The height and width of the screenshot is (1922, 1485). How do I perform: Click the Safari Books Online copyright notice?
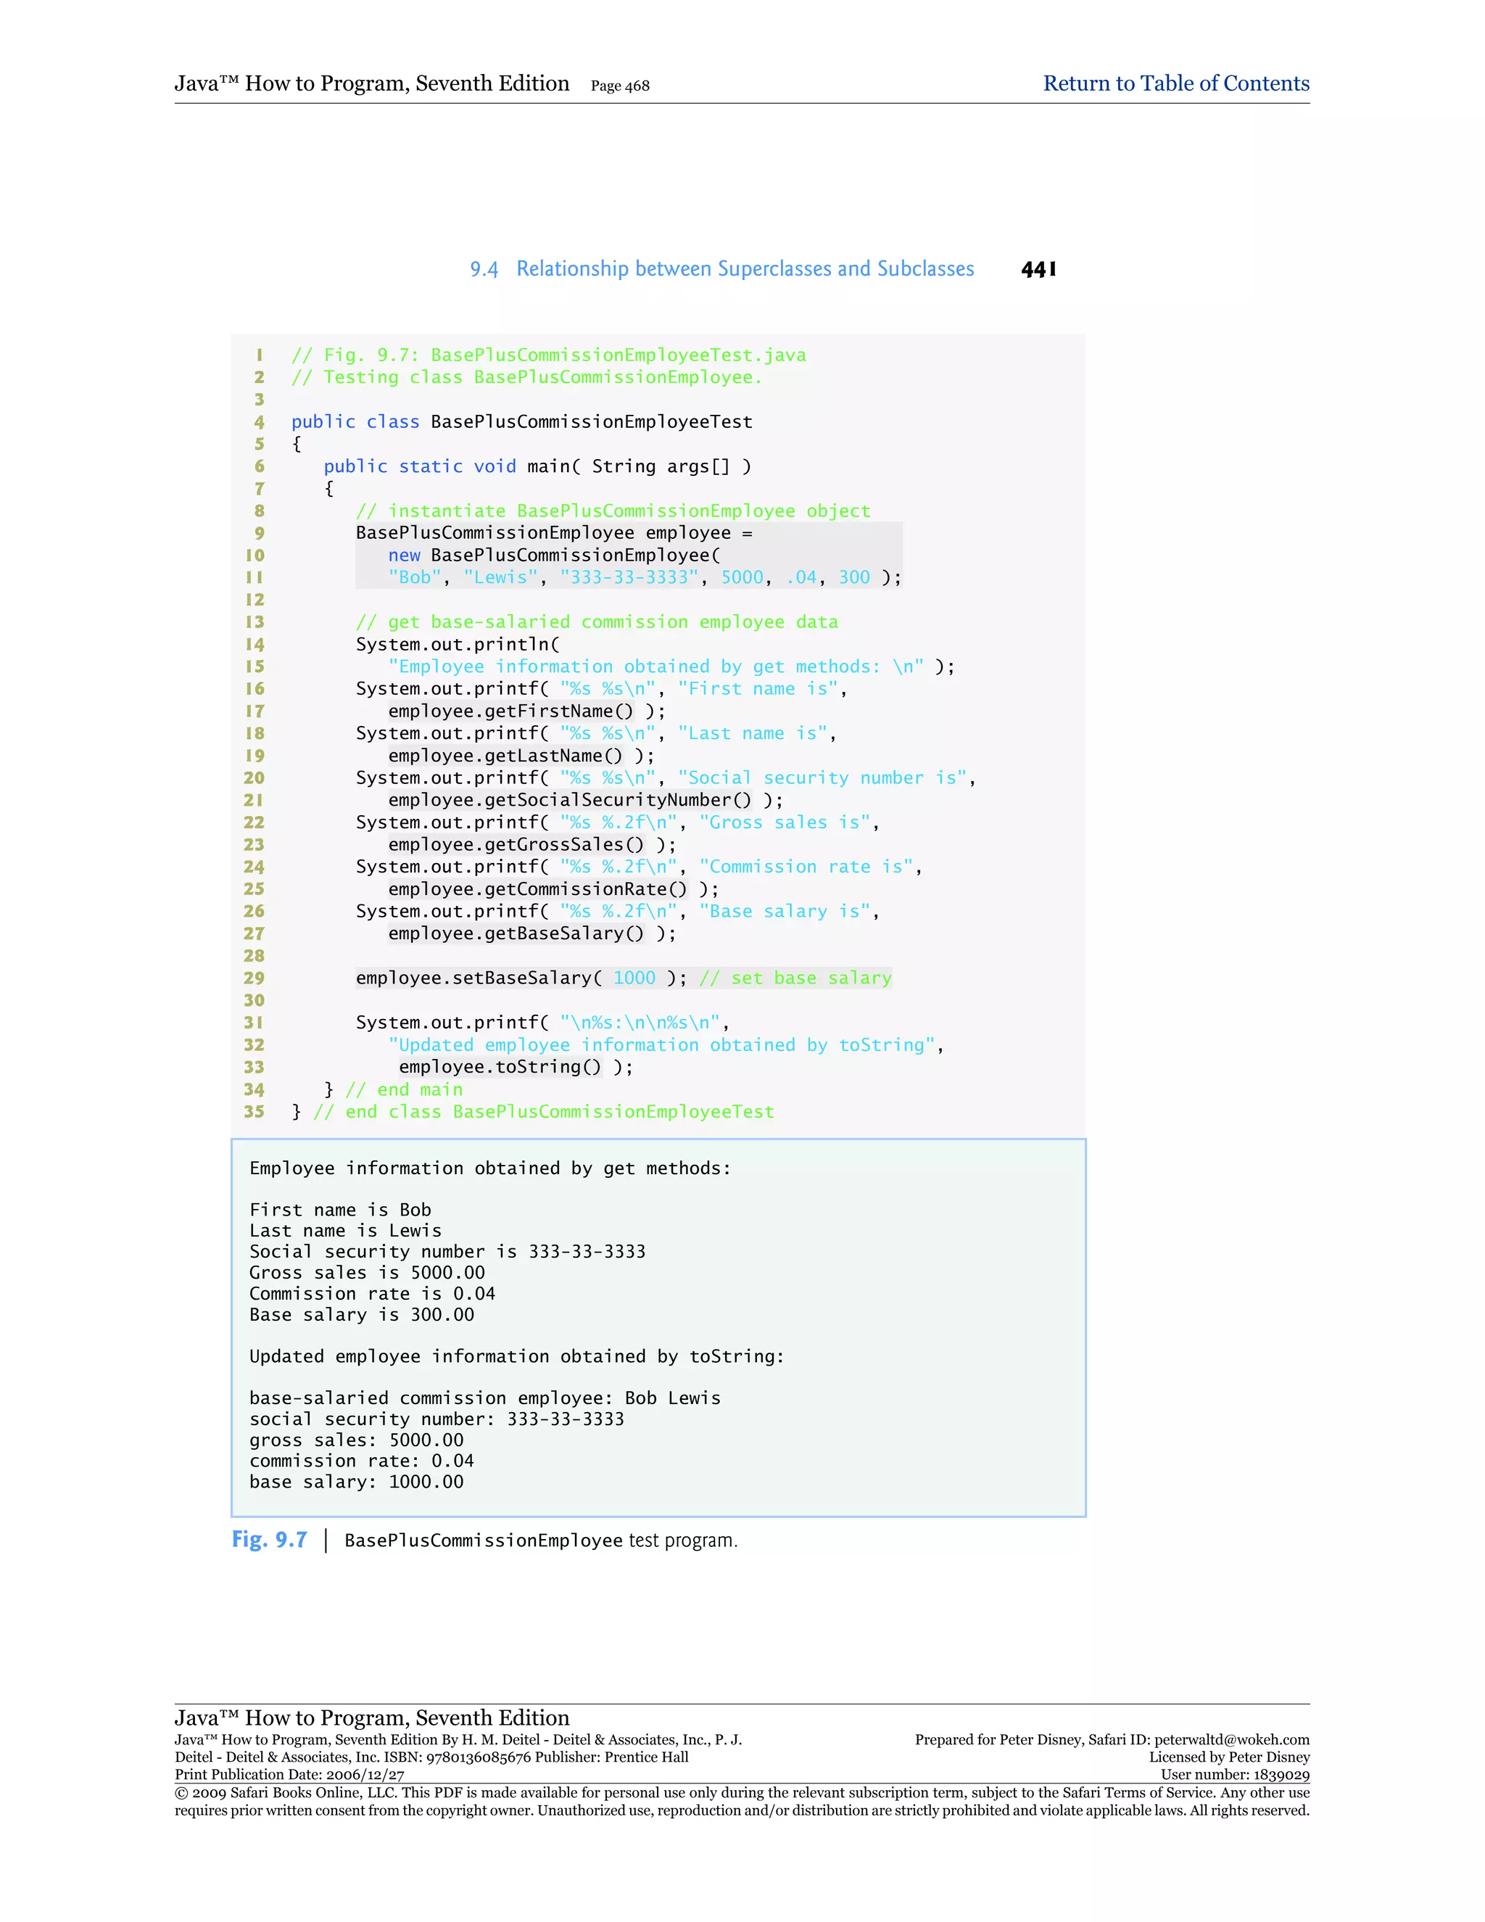click(x=741, y=1802)
